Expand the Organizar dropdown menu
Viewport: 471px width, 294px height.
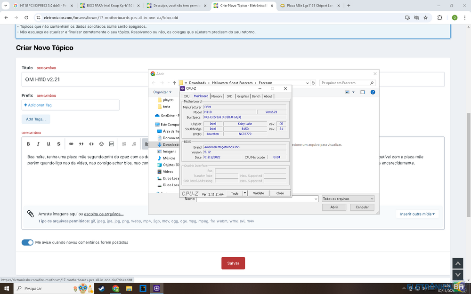coord(162,92)
